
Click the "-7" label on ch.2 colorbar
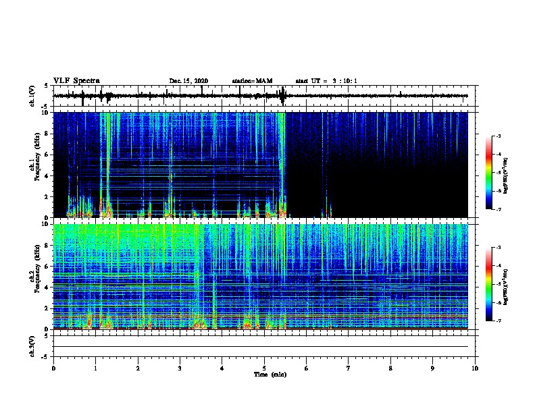pos(499,321)
